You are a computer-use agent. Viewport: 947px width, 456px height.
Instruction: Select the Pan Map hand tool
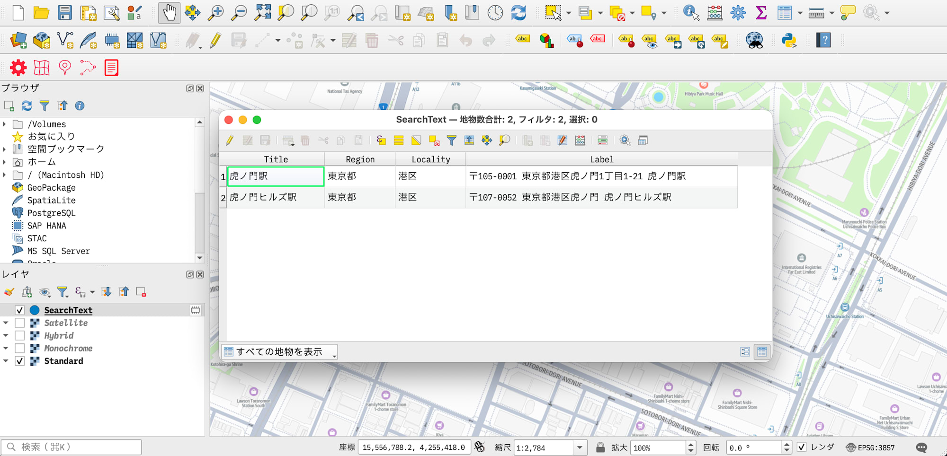click(169, 13)
